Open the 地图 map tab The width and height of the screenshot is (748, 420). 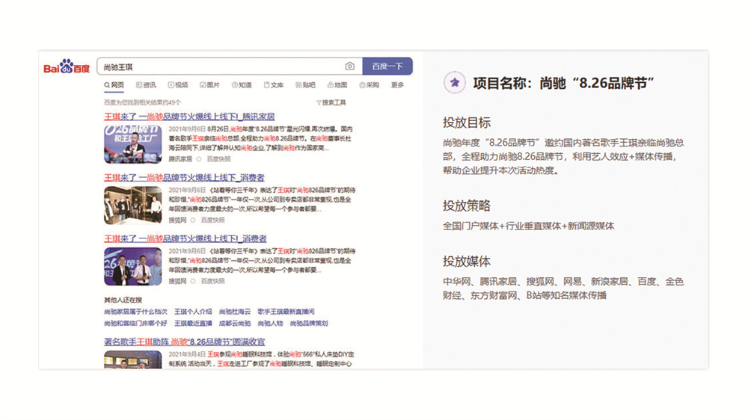(x=337, y=85)
